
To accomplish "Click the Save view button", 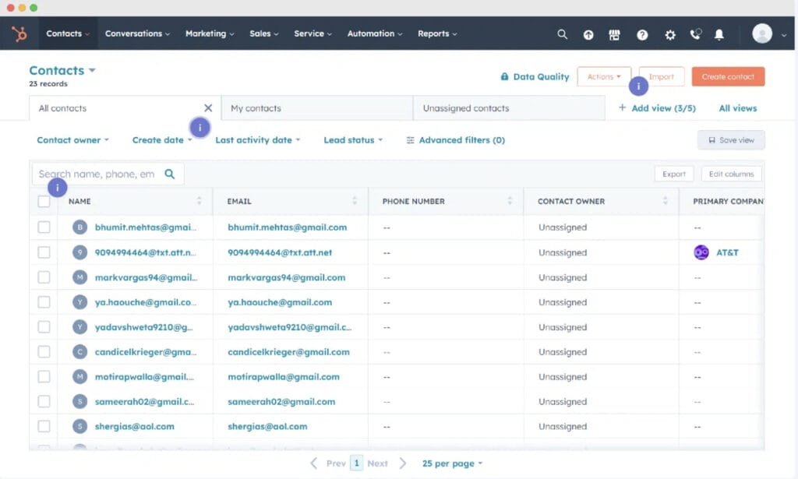I will (x=731, y=140).
